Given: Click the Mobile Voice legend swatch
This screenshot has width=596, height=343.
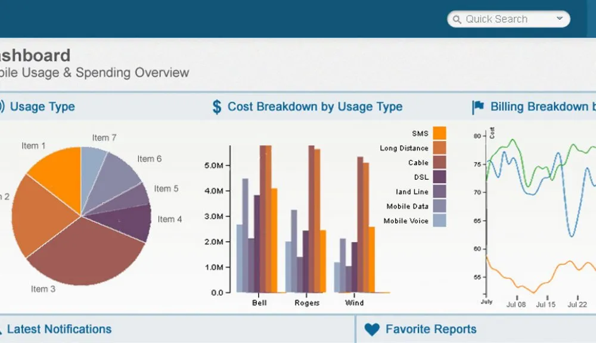Looking at the screenshot, I should (439, 220).
